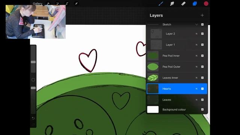Select the "Layer 2" label

coord(170,34)
